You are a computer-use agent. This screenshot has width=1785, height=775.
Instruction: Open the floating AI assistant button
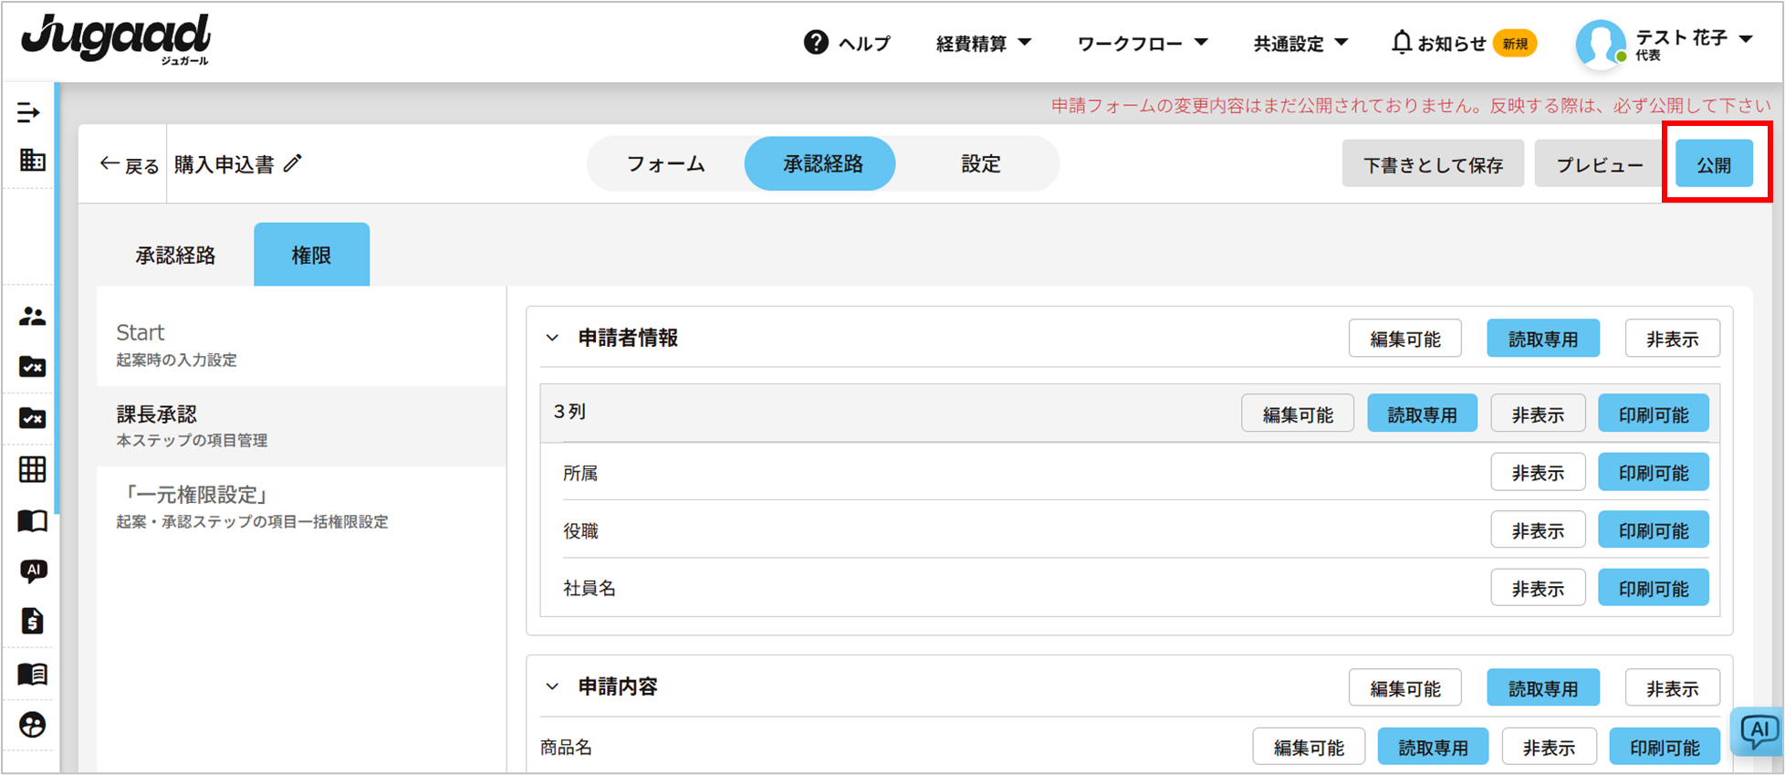1757,730
